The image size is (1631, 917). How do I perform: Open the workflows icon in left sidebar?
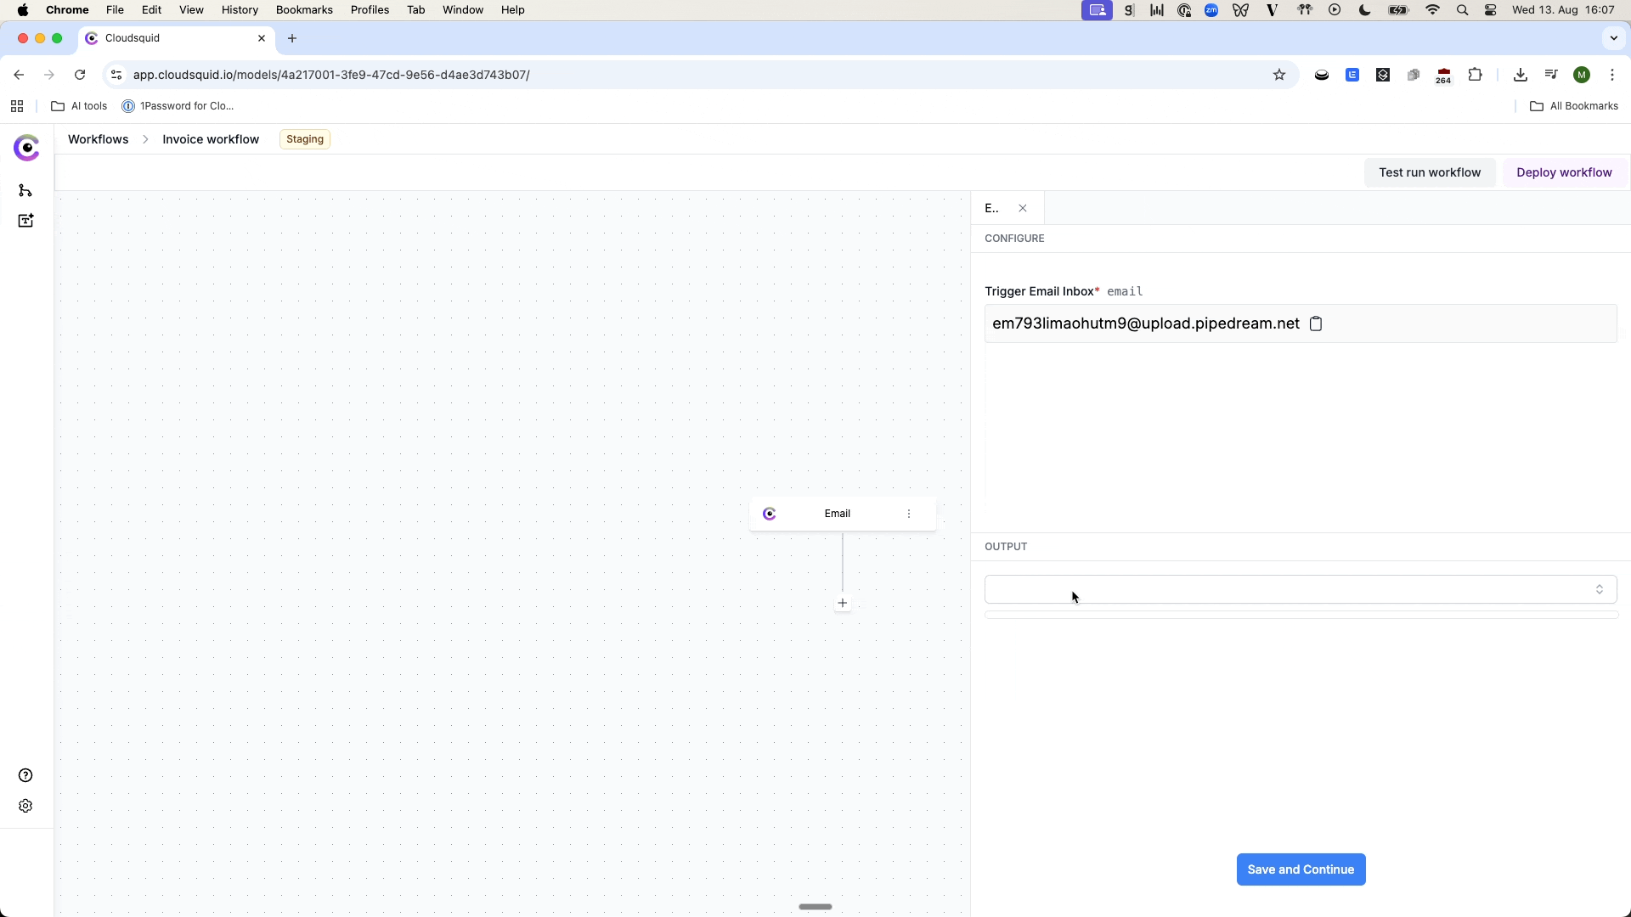point(25,190)
